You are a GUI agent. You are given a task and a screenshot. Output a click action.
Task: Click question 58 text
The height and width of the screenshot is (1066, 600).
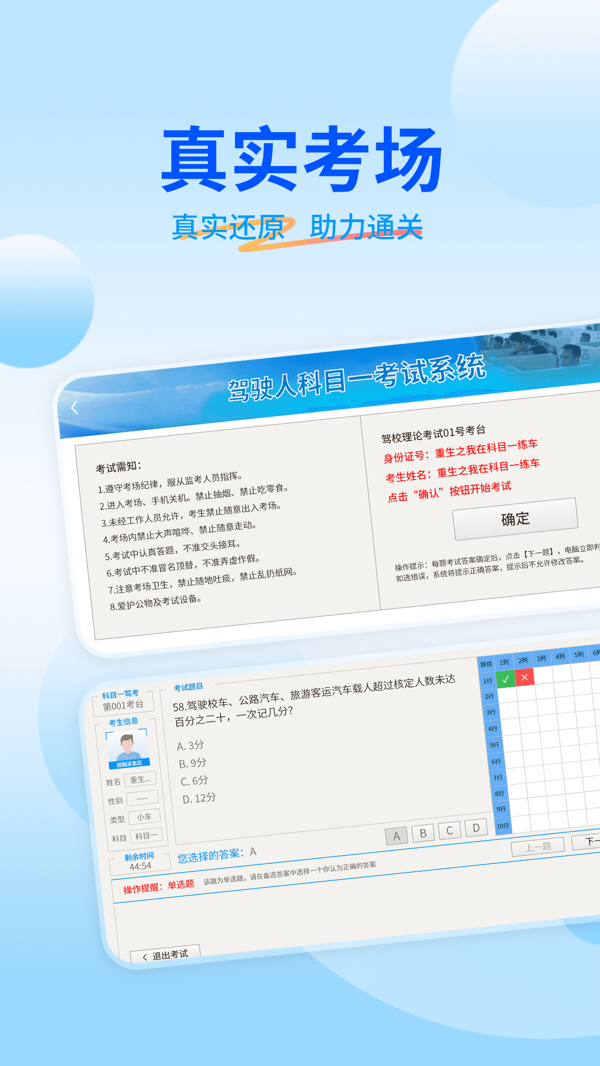click(x=315, y=700)
